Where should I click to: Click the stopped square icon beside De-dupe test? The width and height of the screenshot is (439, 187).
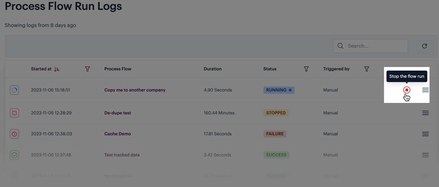[x=14, y=113]
